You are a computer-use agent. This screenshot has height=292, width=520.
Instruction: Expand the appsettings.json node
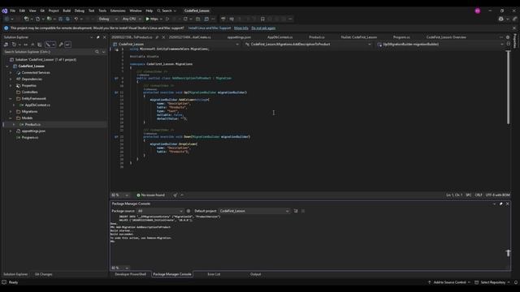pyautogui.click(x=11, y=131)
